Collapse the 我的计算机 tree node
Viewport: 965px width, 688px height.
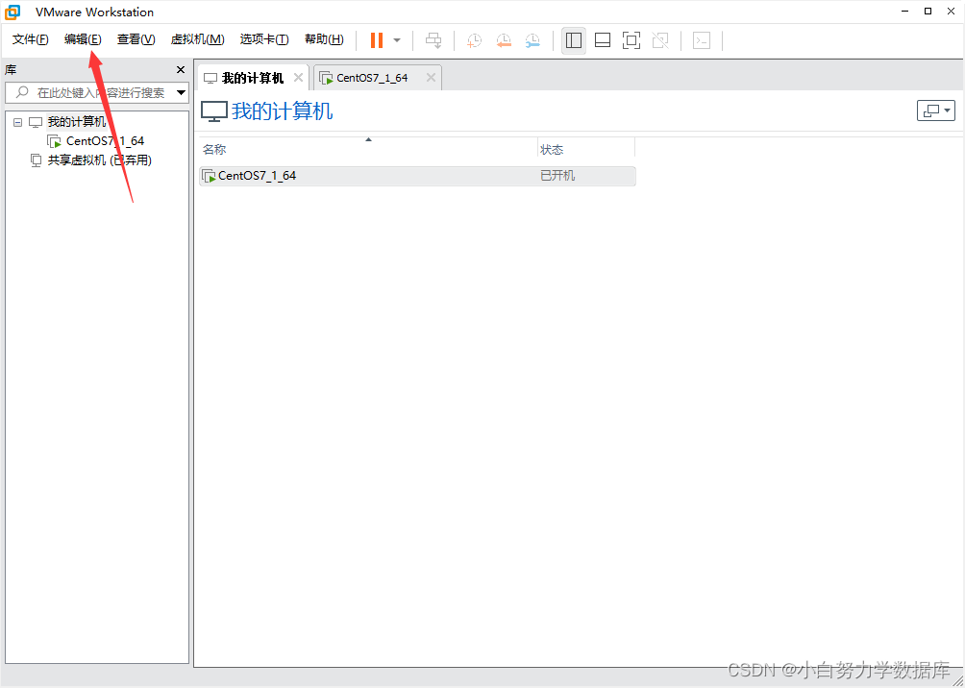[x=18, y=122]
